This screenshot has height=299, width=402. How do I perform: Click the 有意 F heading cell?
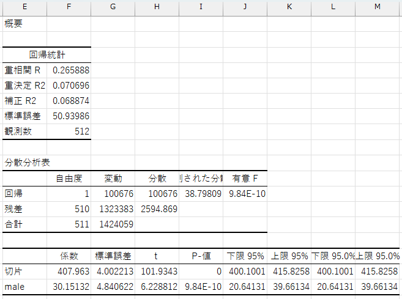click(x=245, y=178)
